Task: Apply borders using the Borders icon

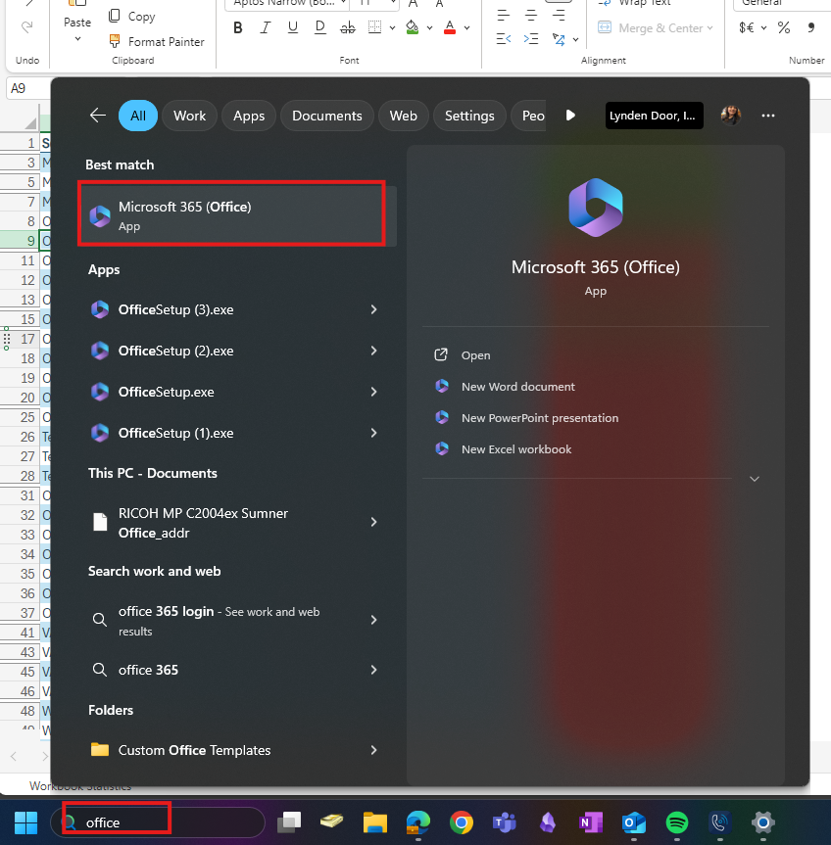Action: pyautogui.click(x=374, y=27)
